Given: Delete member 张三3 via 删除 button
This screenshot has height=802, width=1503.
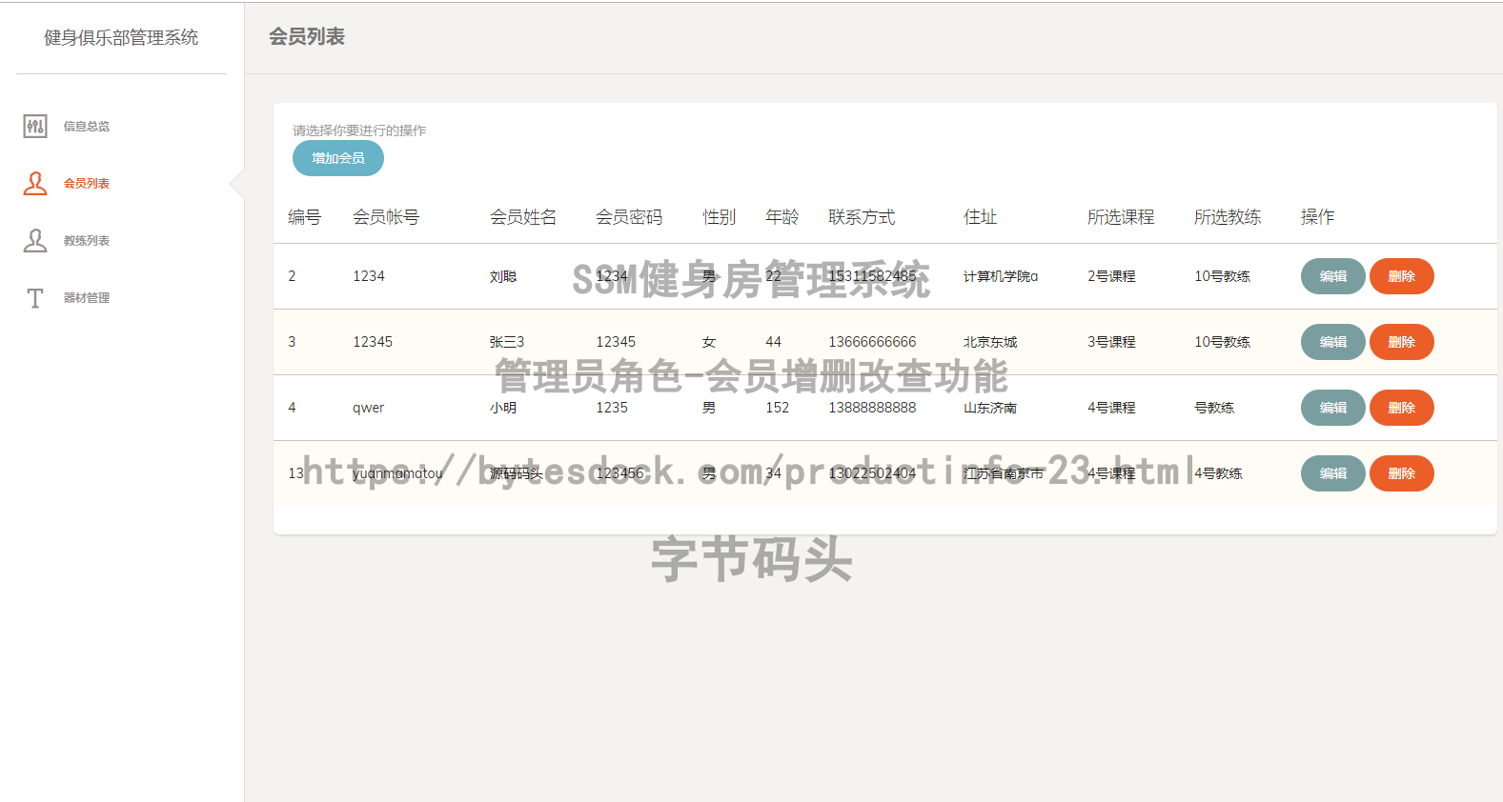Looking at the screenshot, I should (x=1402, y=342).
